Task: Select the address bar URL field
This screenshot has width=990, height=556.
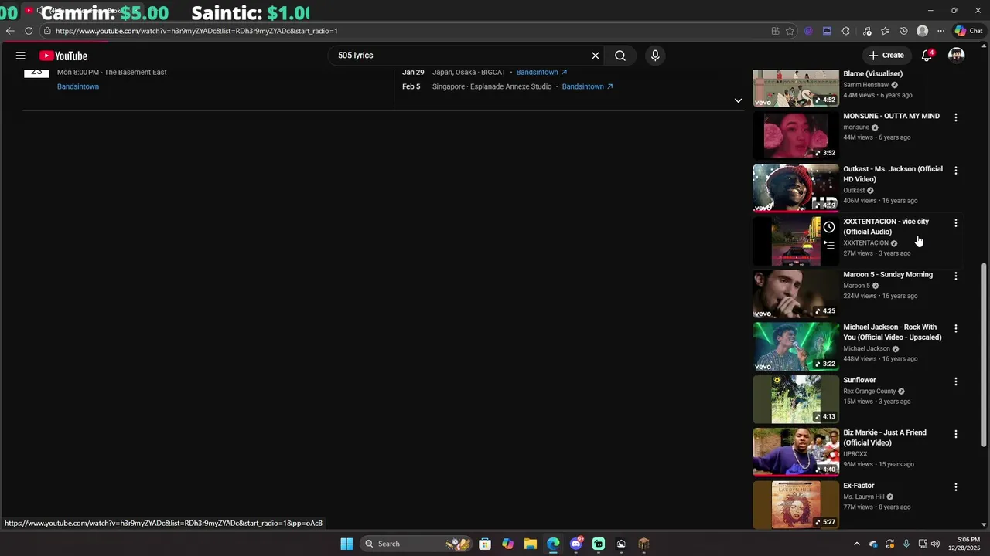Action: click(402, 31)
